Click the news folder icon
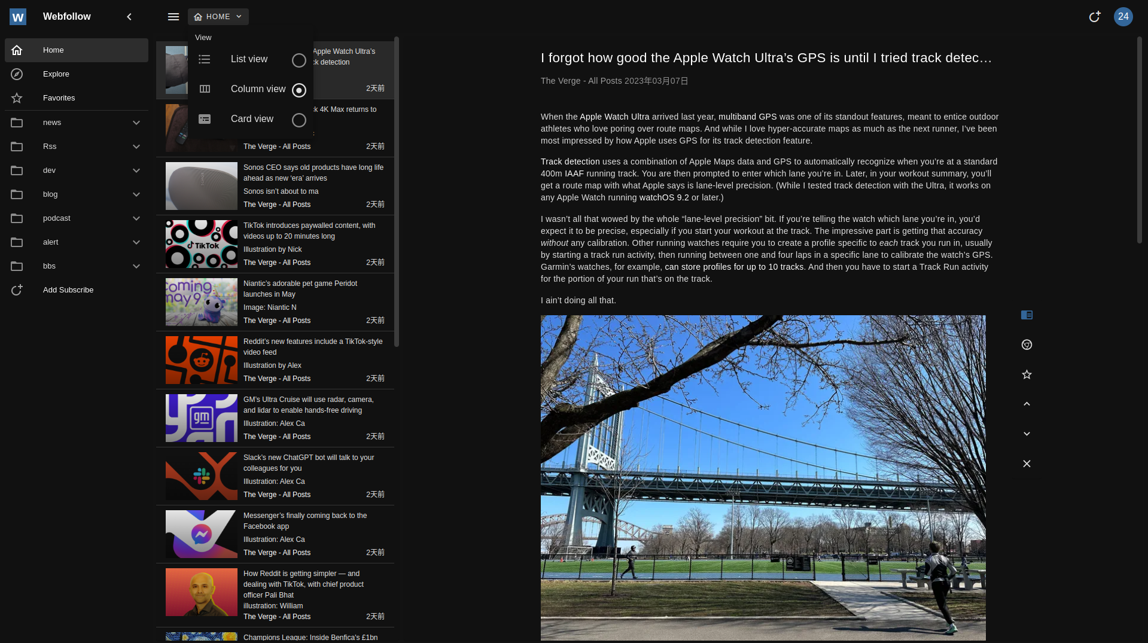The height and width of the screenshot is (643, 1148). [x=17, y=123]
